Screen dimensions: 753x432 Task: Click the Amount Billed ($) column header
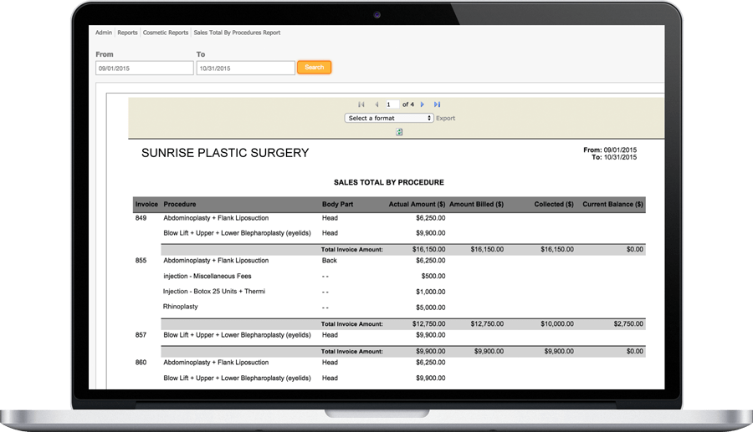pyautogui.click(x=476, y=204)
